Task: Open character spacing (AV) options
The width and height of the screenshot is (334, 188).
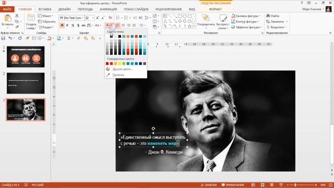Action: [x=90, y=26]
